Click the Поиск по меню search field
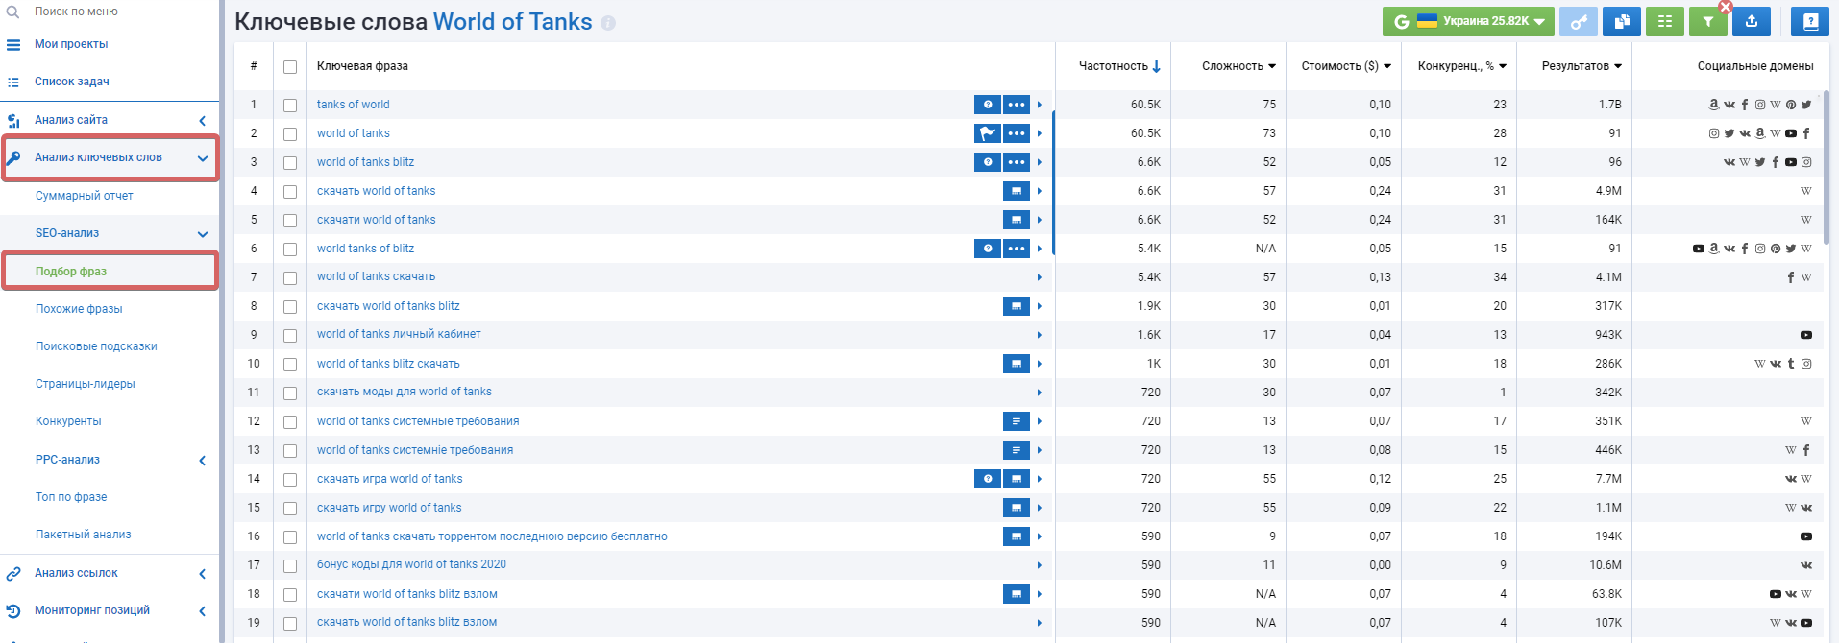Viewport: 1839px width, 643px height. point(110,12)
